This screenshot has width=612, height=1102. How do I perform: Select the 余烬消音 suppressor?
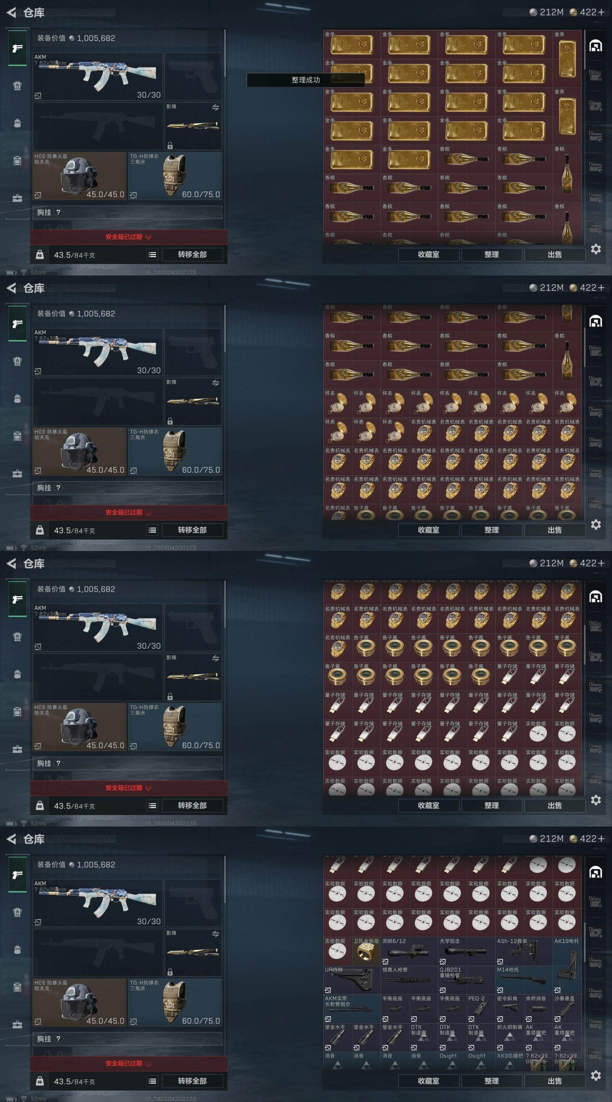point(538,1009)
